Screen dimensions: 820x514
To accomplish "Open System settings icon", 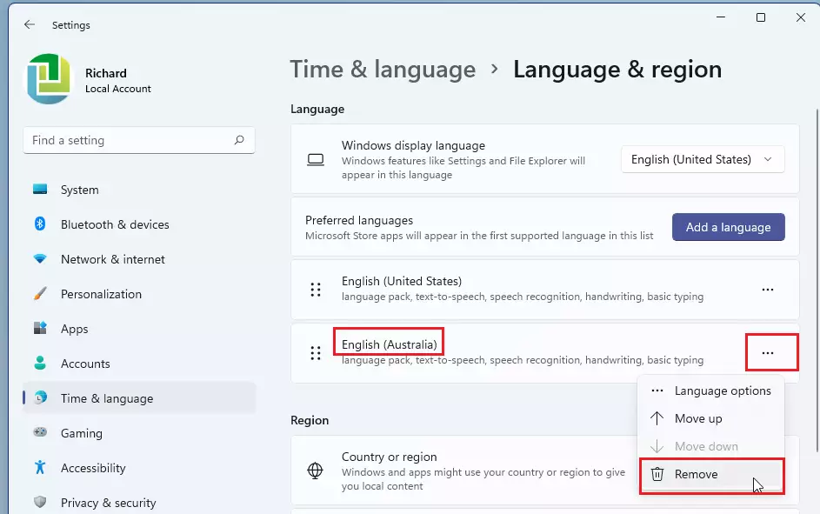I will [40, 190].
